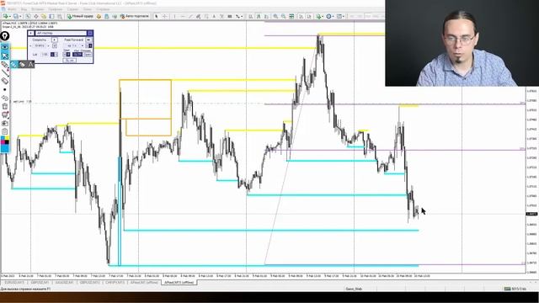Toggle the Market Watch panel icon
539x303 pixels.
pos(28,16)
